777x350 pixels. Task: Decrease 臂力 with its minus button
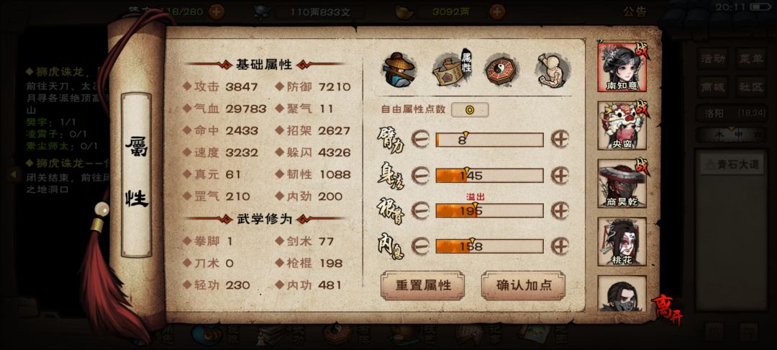coord(420,140)
